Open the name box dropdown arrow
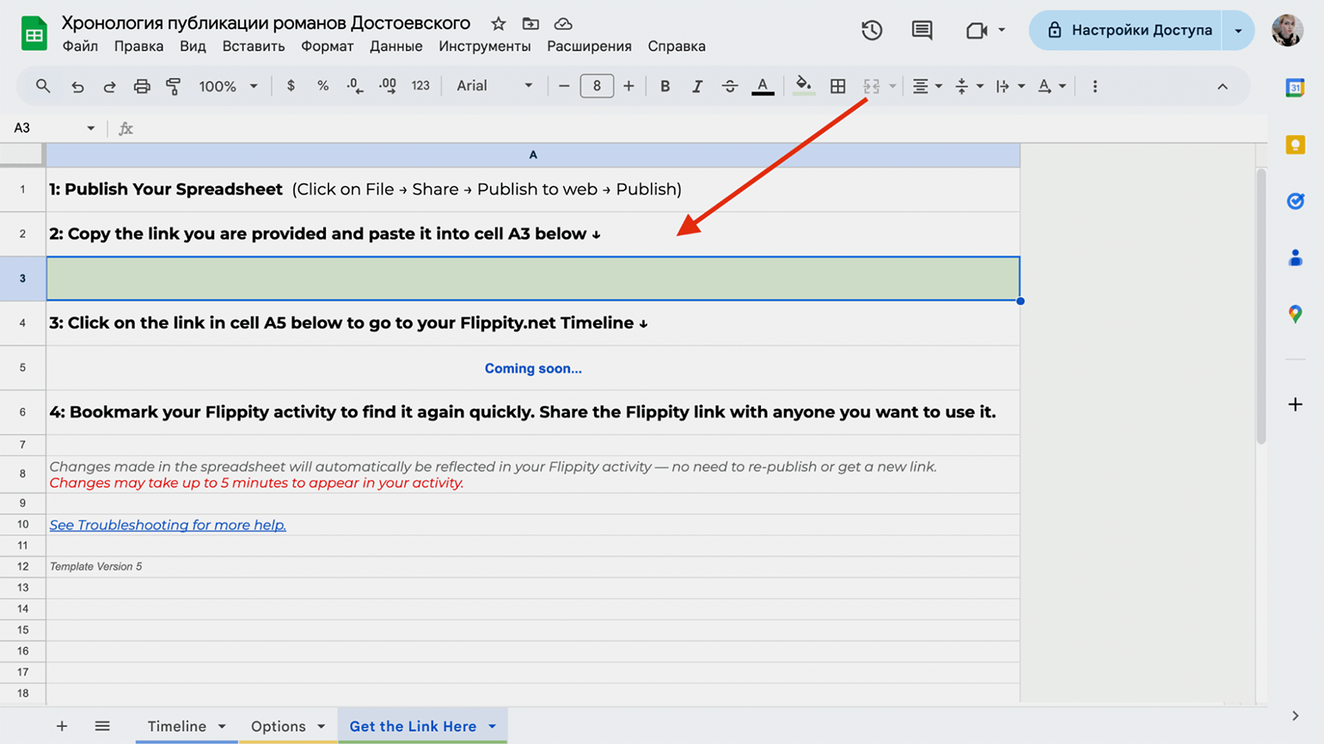Screen dimensions: 1324x744 (x=90, y=128)
